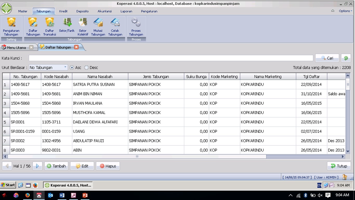Image resolution: width=355 pixels, height=200 pixels.
Task: Go to previous page arrow
Action: point(7,166)
